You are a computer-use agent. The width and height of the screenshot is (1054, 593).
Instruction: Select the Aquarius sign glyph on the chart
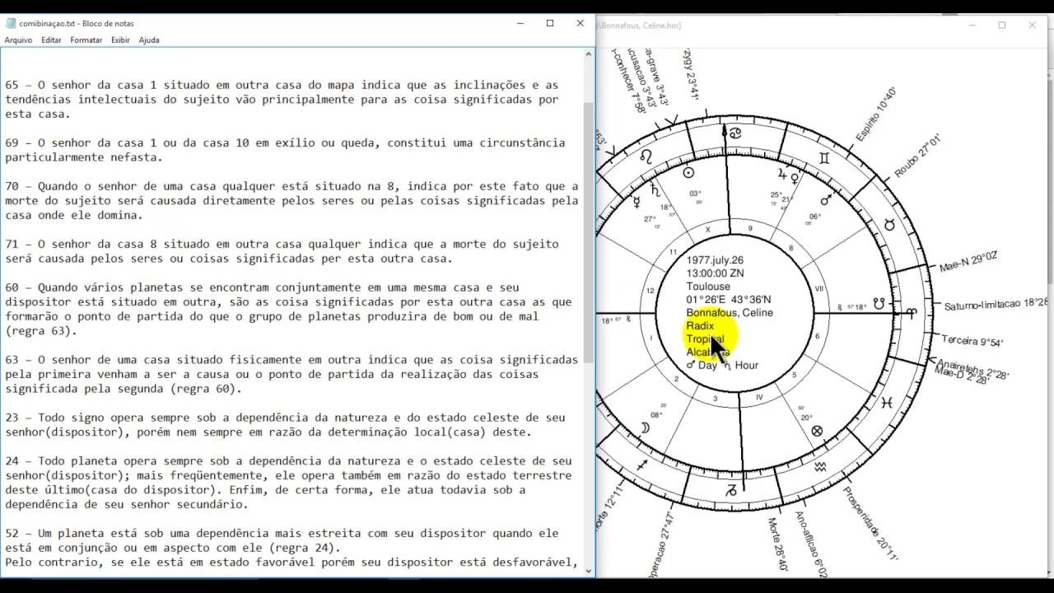click(820, 467)
